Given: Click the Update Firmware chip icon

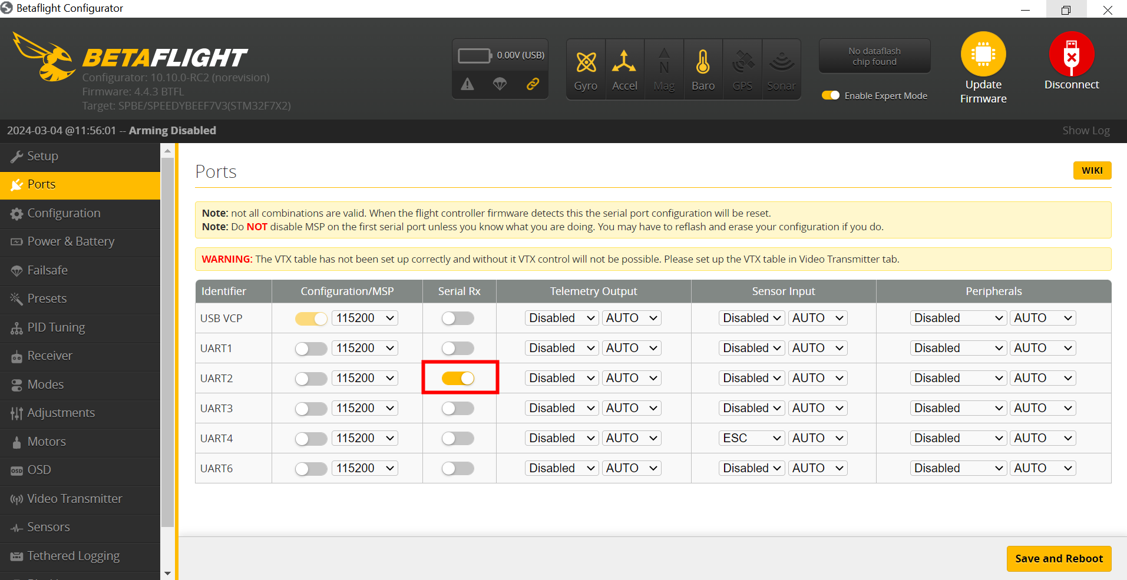Looking at the screenshot, I should pos(983,54).
